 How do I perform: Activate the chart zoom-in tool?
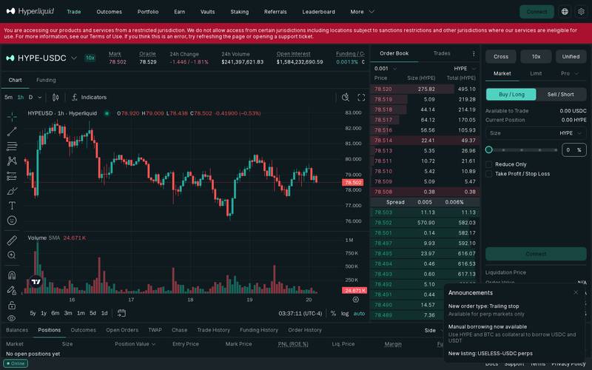[12, 255]
